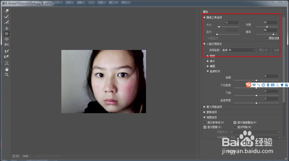Click the 下巴高度 label
The height and width of the screenshot is (161, 289).
(226, 85)
